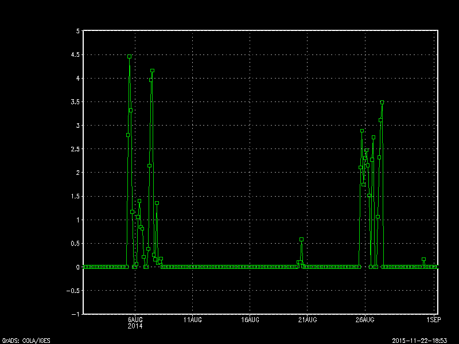Click the y-axis value 5
The image size is (459, 344).
pyautogui.click(x=77, y=31)
